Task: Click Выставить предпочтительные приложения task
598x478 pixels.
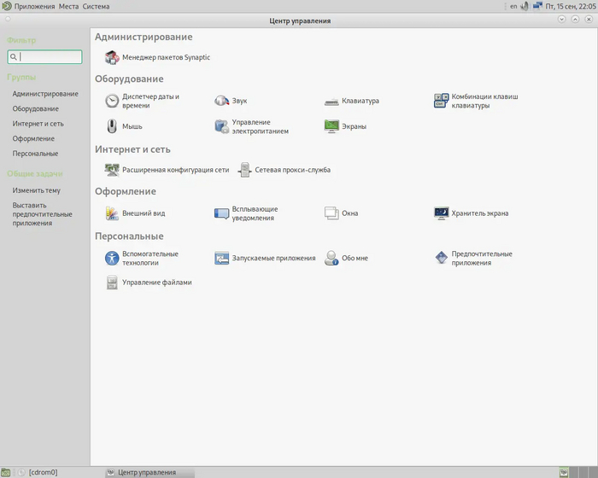Action: (43, 214)
